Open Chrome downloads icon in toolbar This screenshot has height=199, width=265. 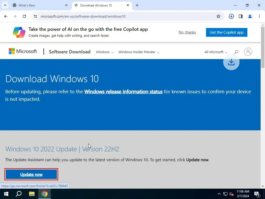(x=231, y=16)
